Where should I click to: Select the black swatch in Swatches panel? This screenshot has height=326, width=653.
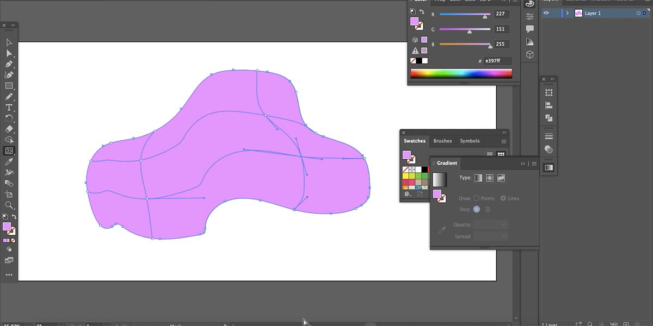(424, 169)
